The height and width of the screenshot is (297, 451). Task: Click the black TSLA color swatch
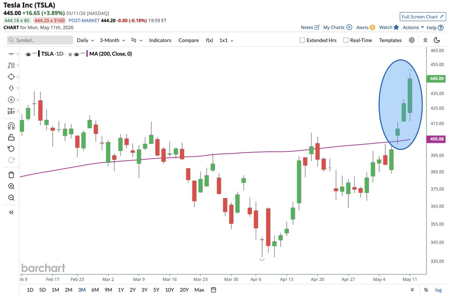click(x=39, y=54)
